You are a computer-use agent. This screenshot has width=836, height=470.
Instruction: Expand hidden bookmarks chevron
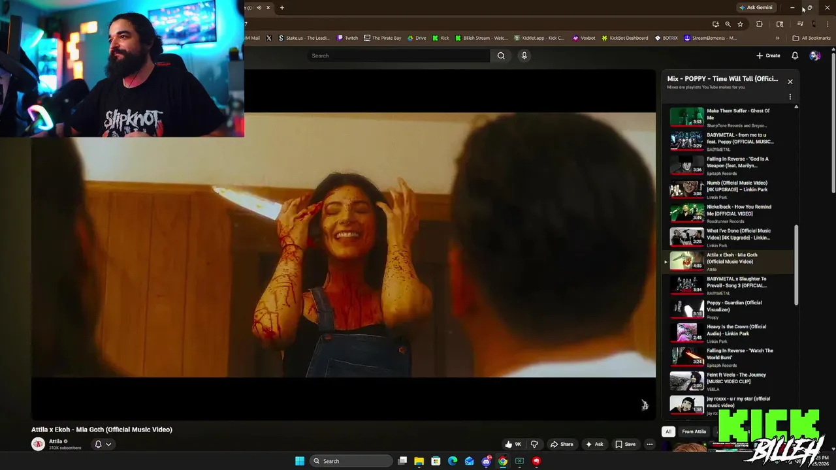pos(777,38)
